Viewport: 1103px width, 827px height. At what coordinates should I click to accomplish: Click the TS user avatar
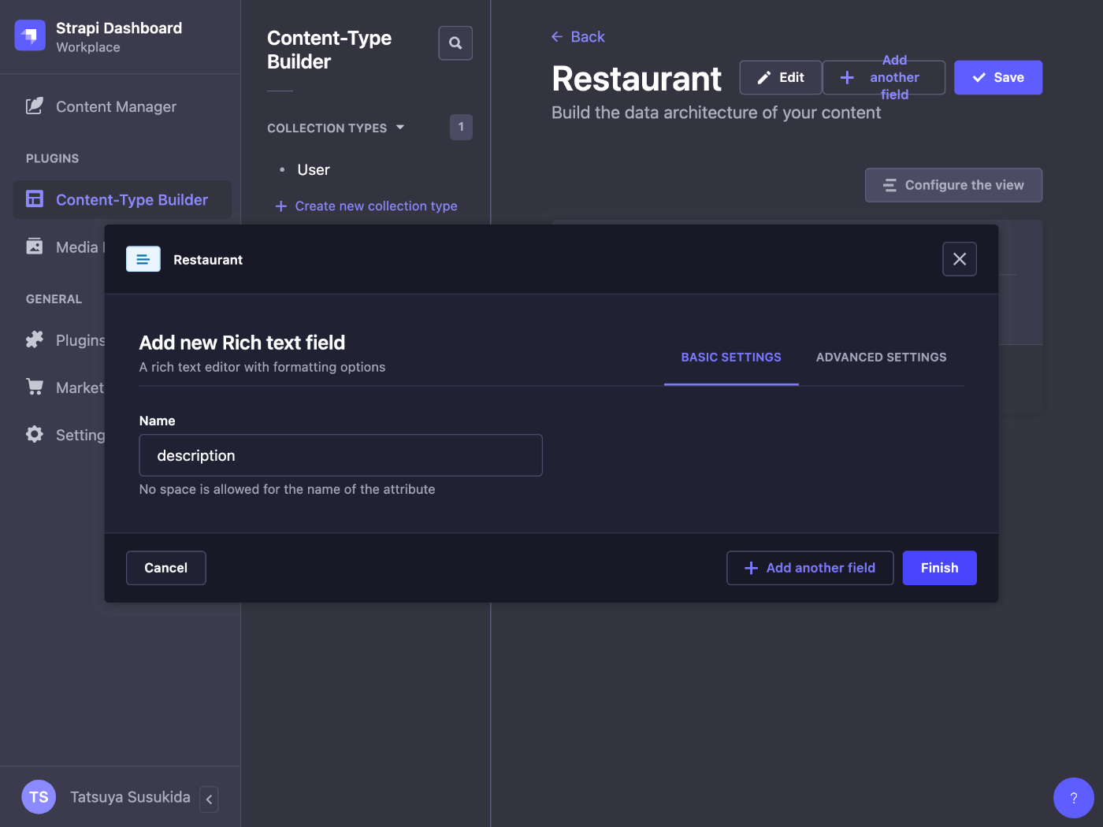(x=39, y=797)
